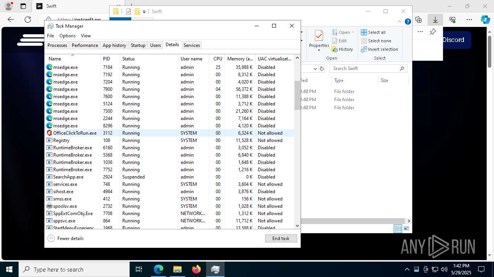This screenshot has height=277, width=494.
Task: Sort by the User name column header
Action: 193,58
